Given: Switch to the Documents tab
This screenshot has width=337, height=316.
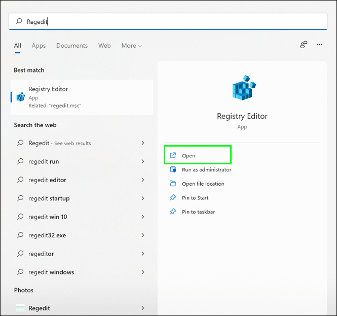Looking at the screenshot, I should point(72,46).
